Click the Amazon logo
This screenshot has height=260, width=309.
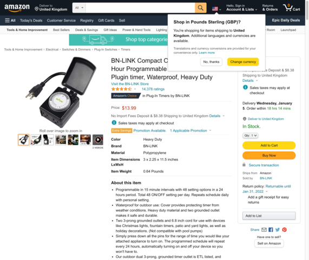pyautogui.click(x=17, y=8)
